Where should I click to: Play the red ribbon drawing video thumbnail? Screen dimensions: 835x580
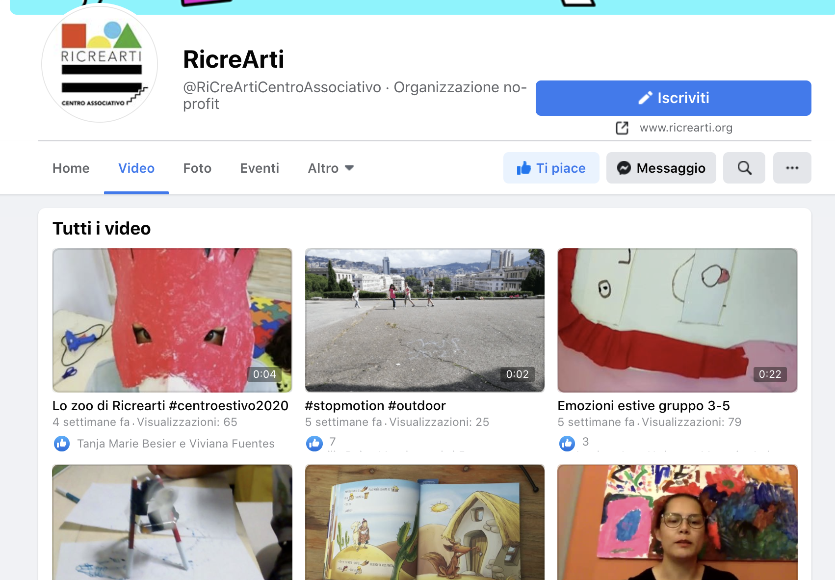[678, 320]
